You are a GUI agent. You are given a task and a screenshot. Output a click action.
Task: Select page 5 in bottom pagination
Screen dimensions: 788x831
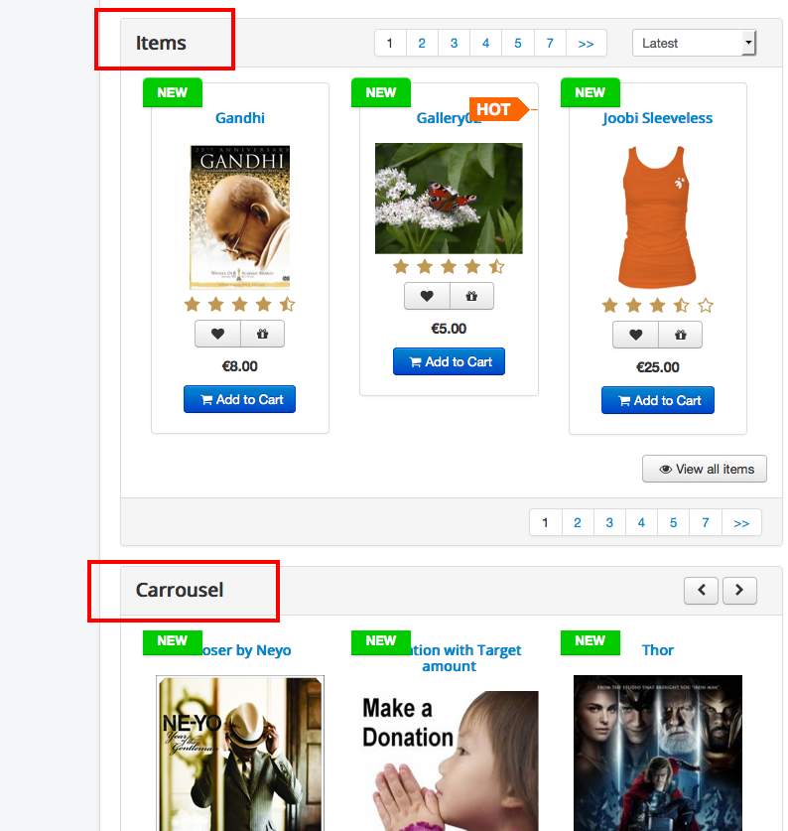click(673, 522)
